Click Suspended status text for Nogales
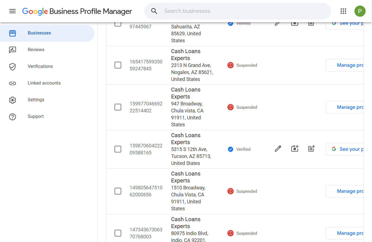Screen dimensions: 372x242 pos(247,65)
